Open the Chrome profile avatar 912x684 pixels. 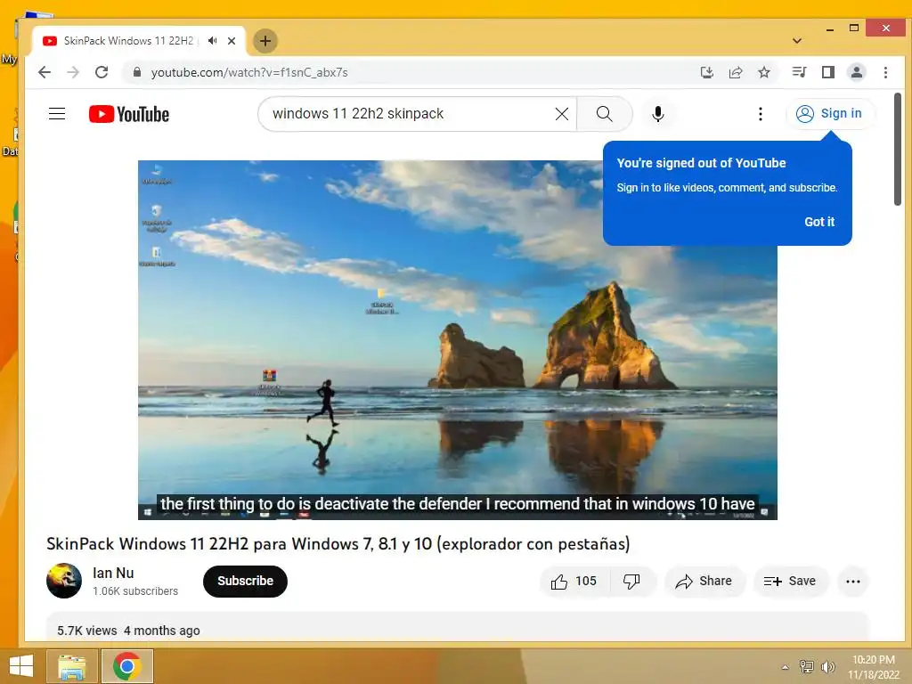[857, 72]
